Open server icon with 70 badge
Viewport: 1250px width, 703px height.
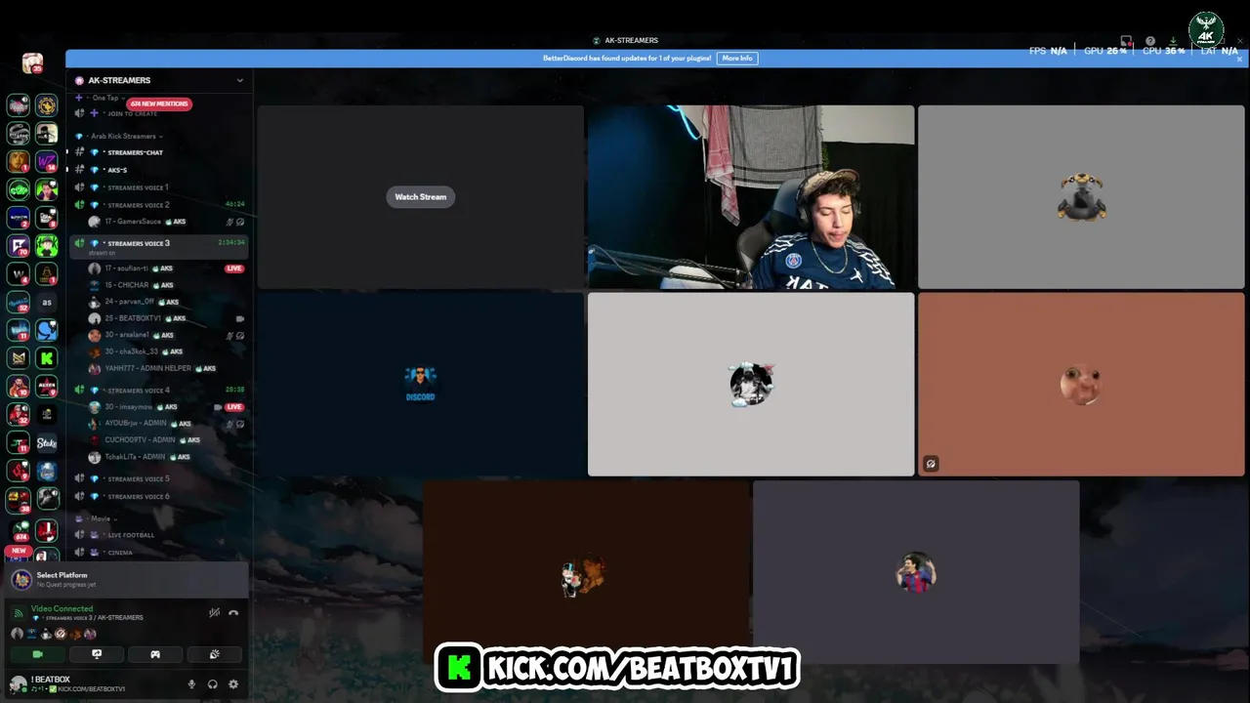pos(19,246)
